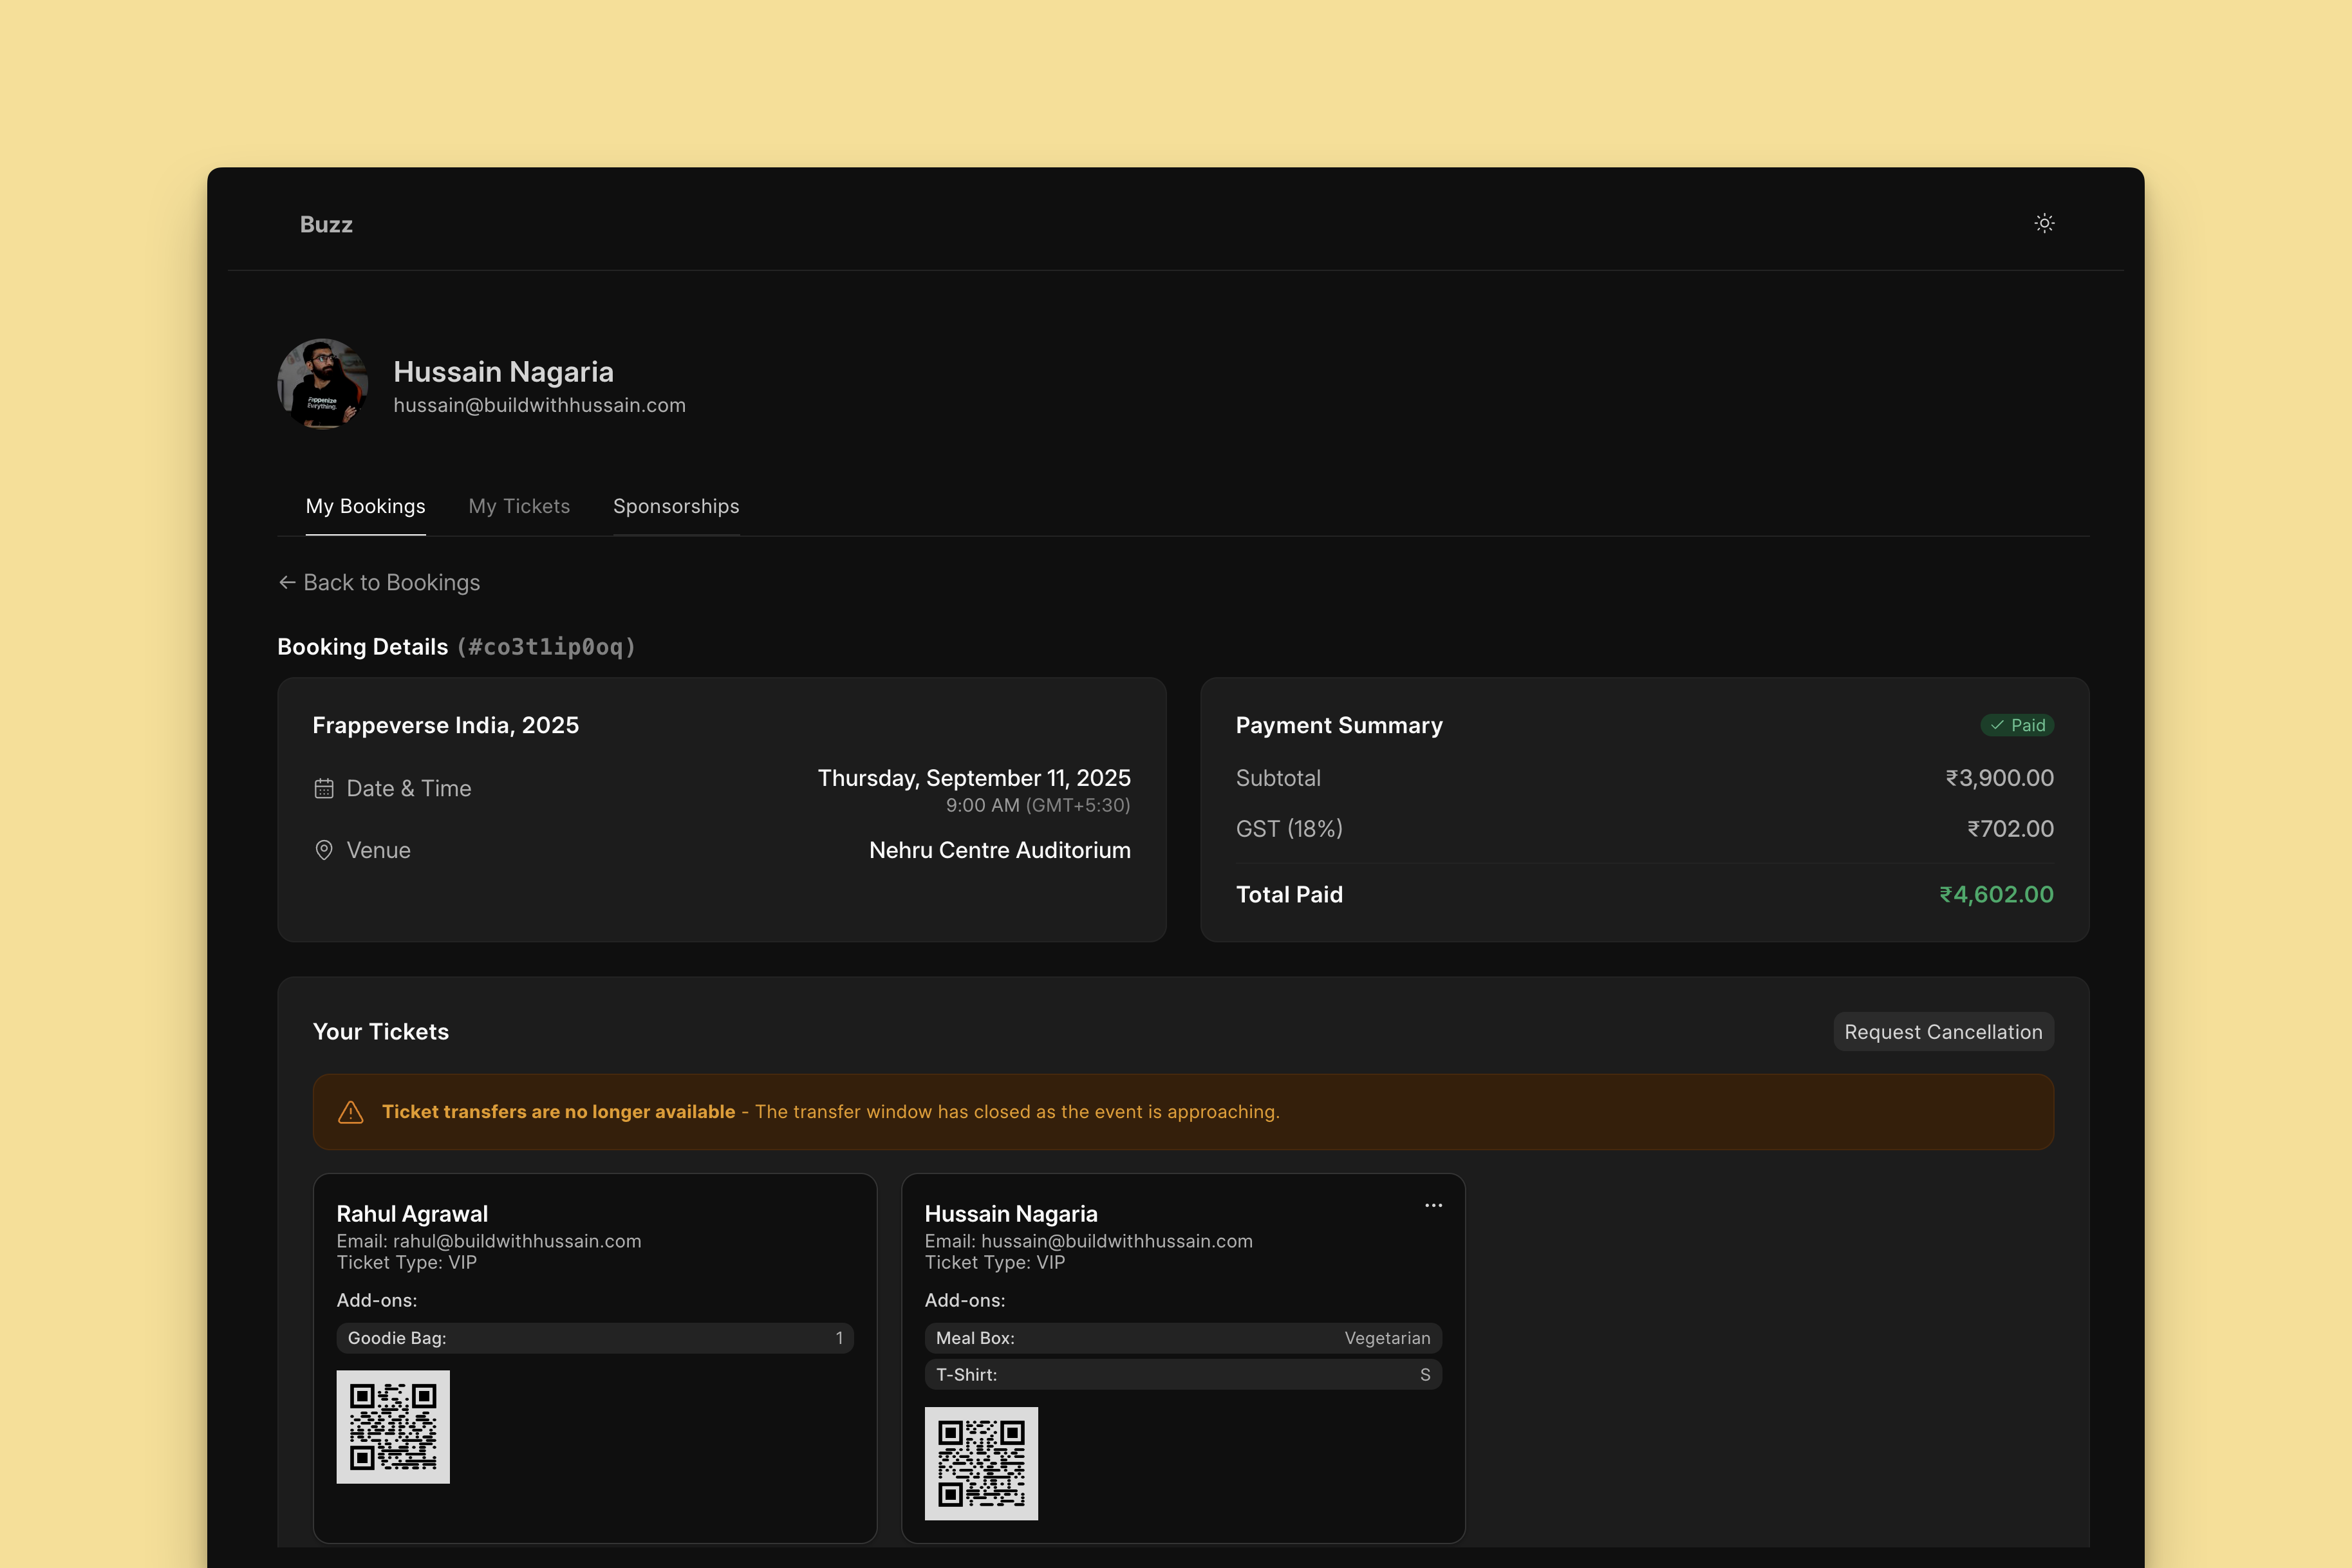The image size is (2352, 1568).
Task: Click the Total Paid label
Action: pyautogui.click(x=1289, y=894)
